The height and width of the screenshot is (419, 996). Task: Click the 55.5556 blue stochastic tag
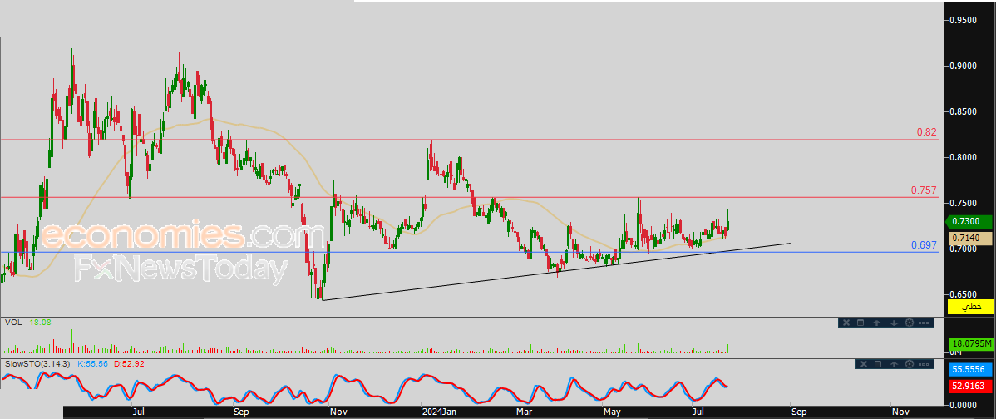pos(970,369)
